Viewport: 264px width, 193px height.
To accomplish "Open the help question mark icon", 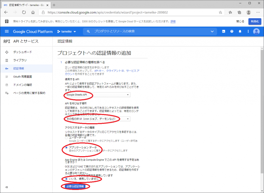I will [232, 31].
